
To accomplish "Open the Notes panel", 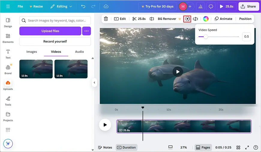I will point(105,147).
